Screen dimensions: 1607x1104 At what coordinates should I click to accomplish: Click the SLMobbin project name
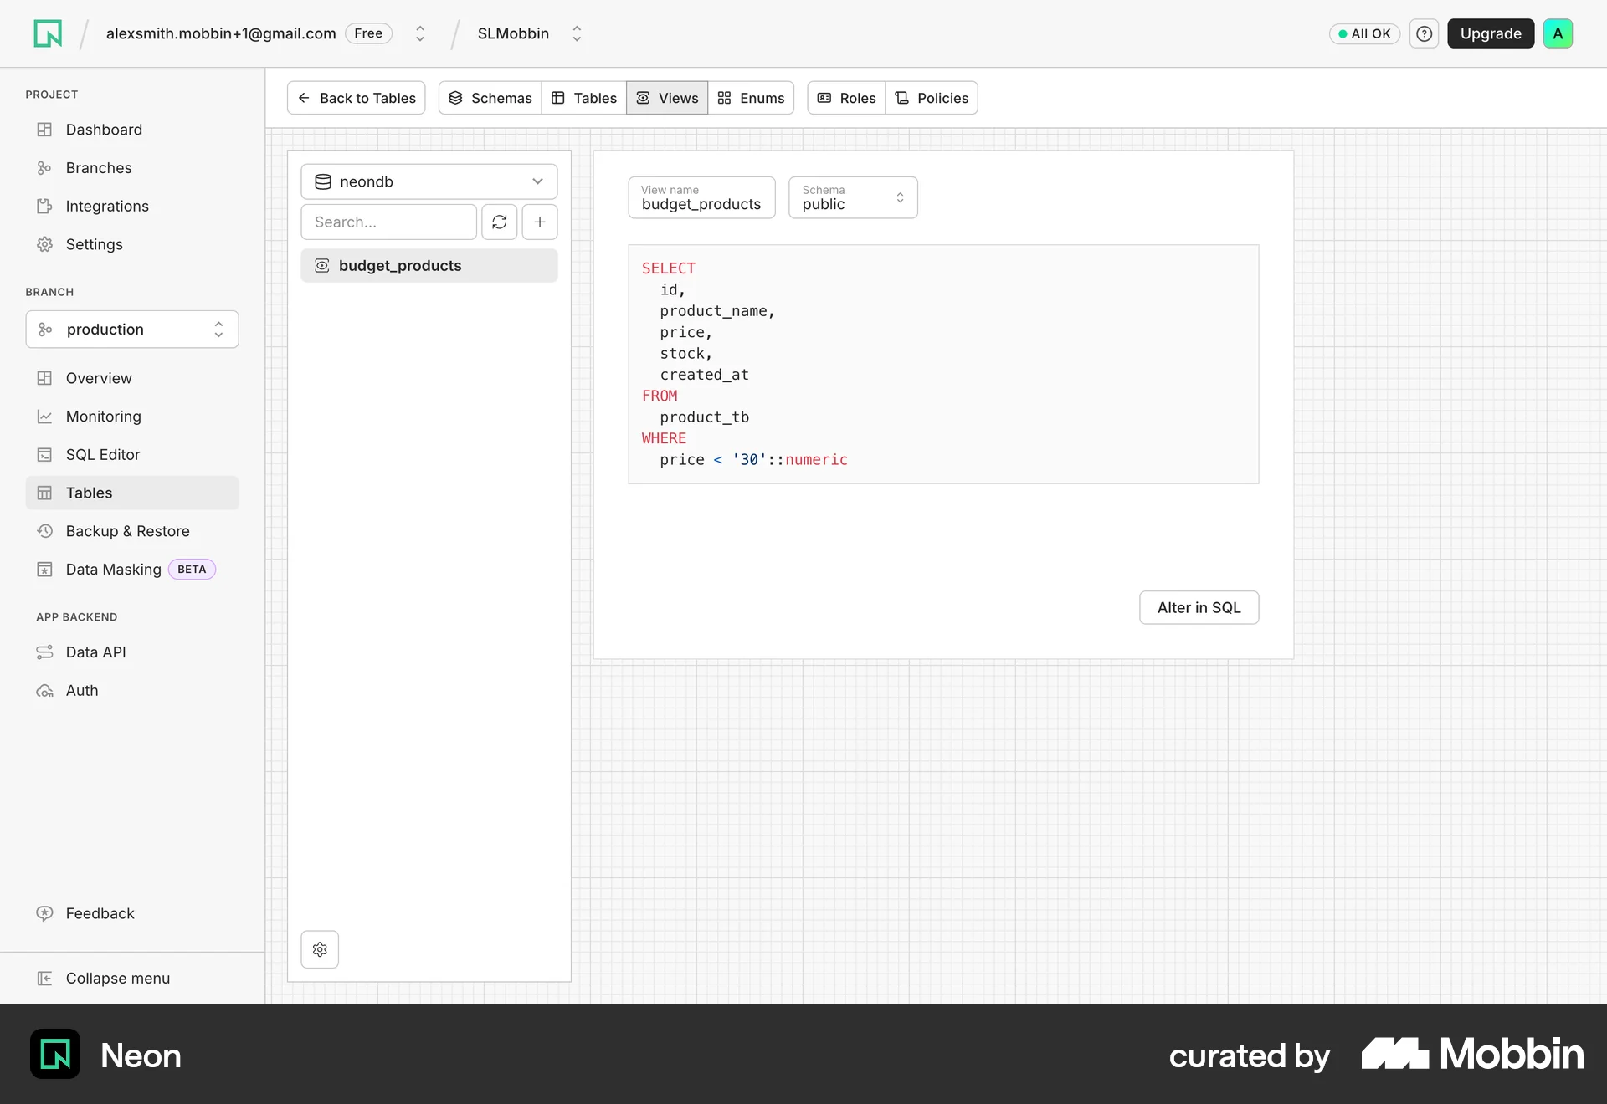pyautogui.click(x=513, y=33)
